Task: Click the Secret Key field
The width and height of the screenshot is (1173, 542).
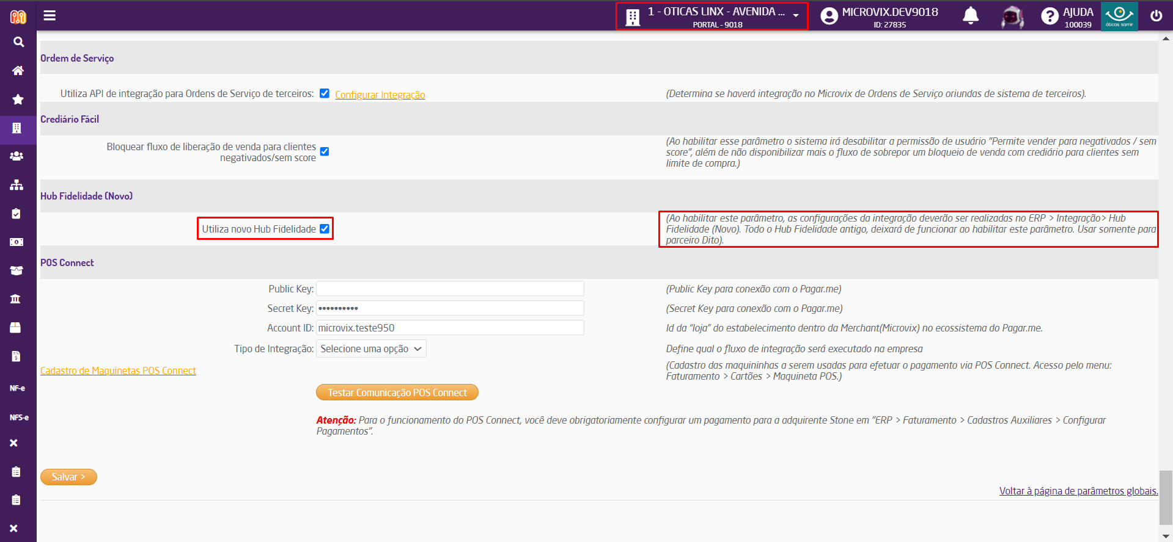Action: pos(450,308)
